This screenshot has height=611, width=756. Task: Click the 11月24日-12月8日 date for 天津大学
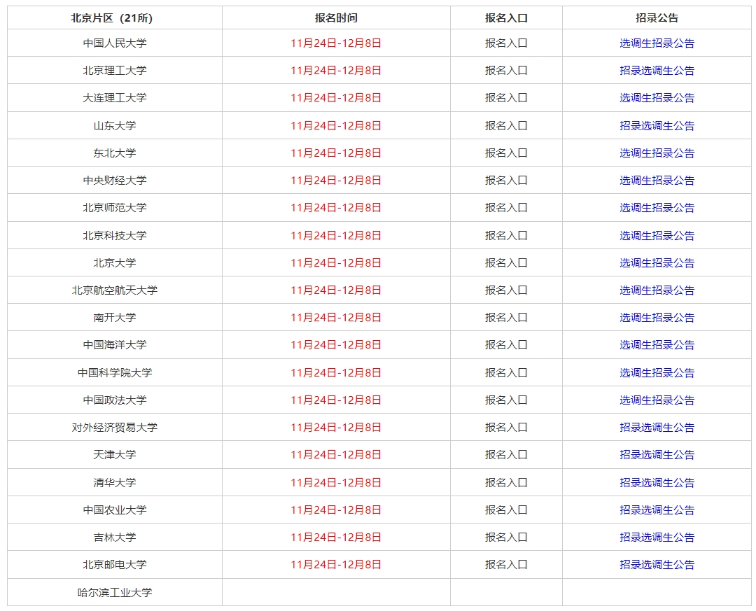(x=336, y=455)
